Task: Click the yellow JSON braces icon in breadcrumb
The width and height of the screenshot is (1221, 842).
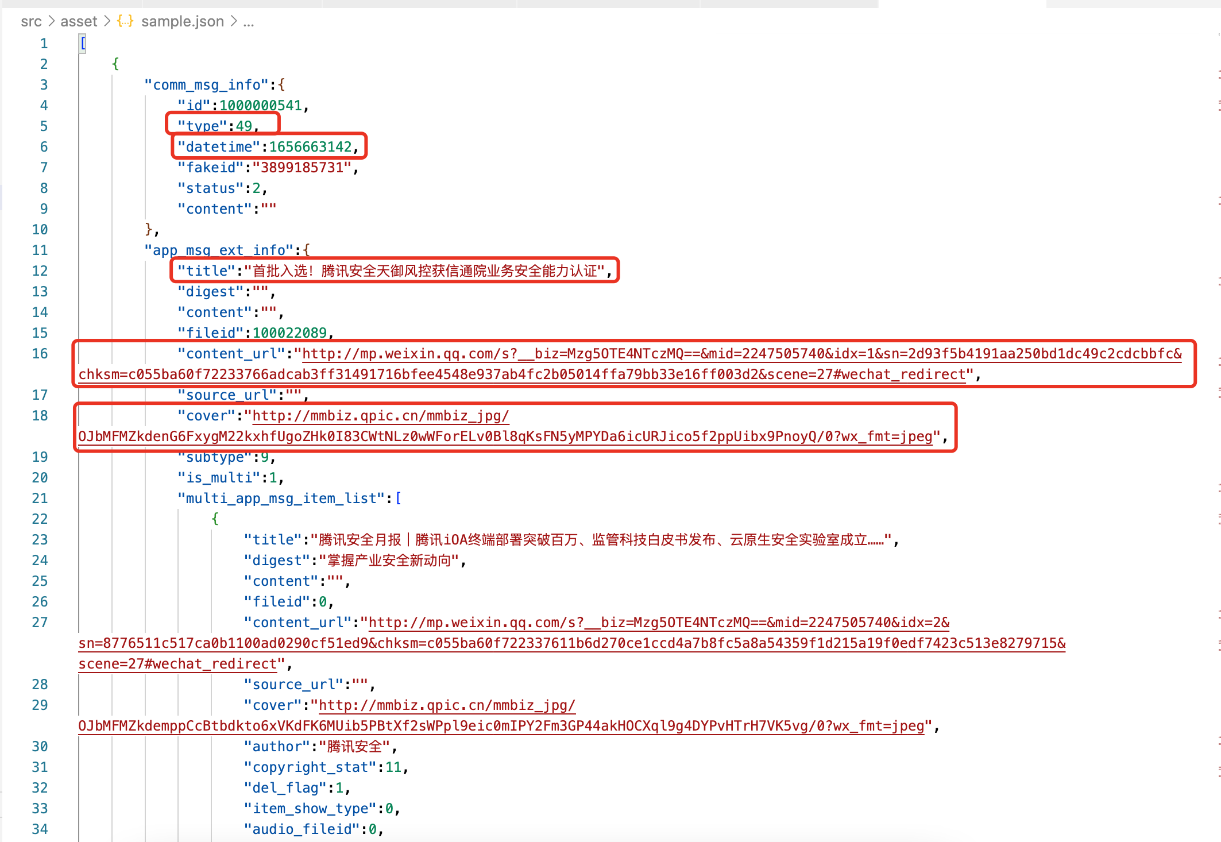Action: 125,21
